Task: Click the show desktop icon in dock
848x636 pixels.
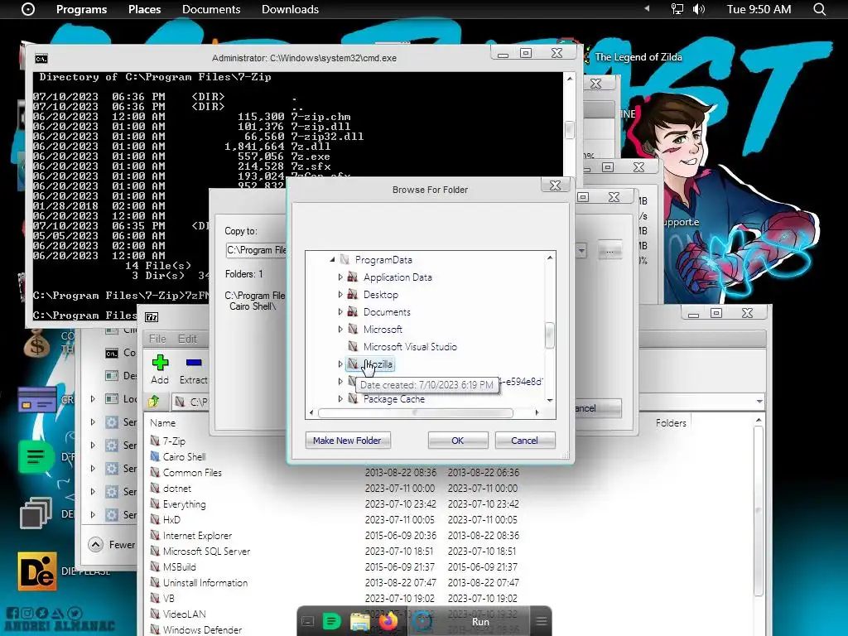Action: click(307, 621)
